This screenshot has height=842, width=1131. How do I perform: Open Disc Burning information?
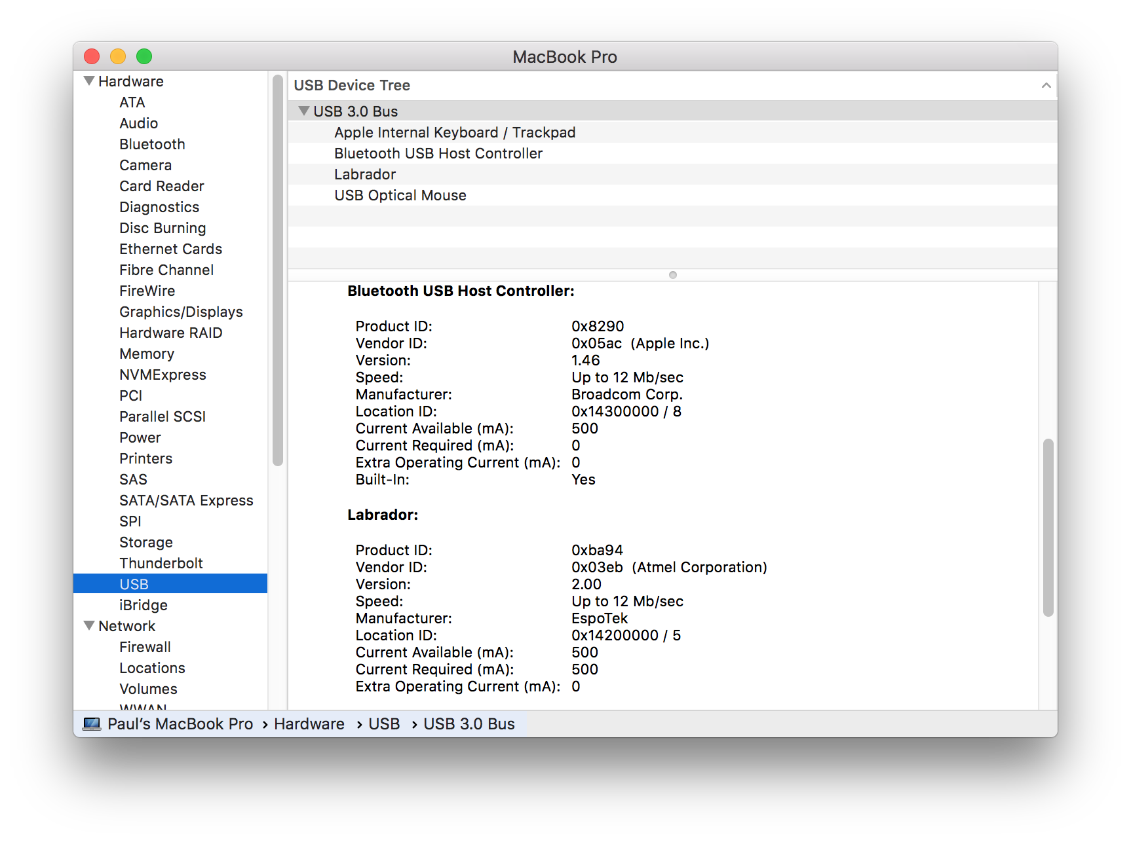[x=163, y=229]
